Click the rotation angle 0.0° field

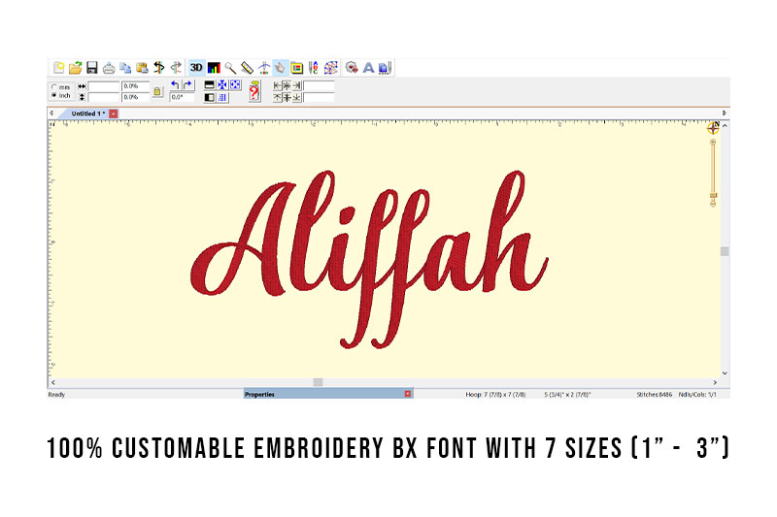click(182, 97)
